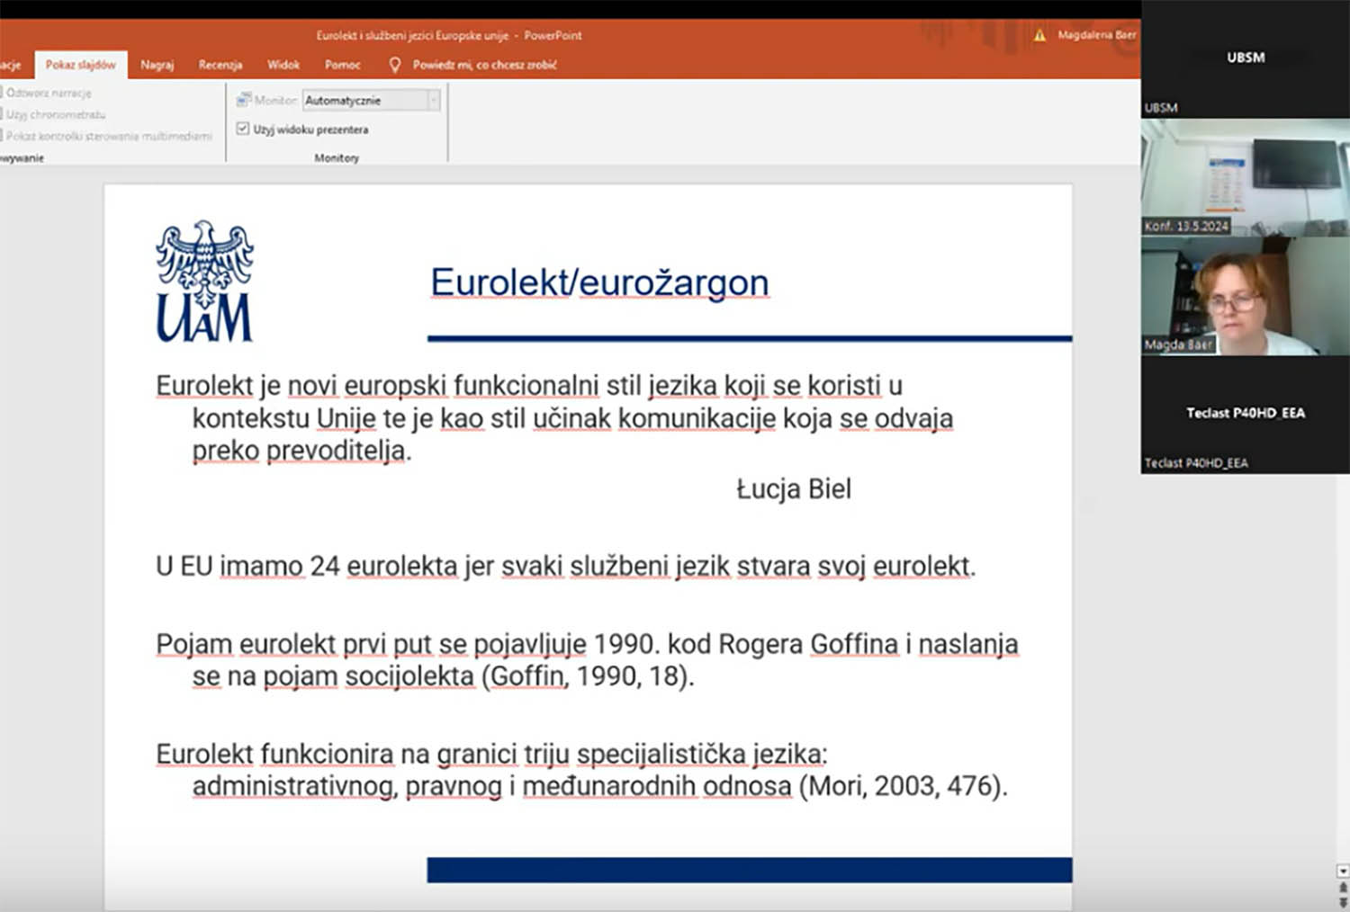Toggle 'Pokaż kontrolki sterowania multimediami' checkbox

3,136
